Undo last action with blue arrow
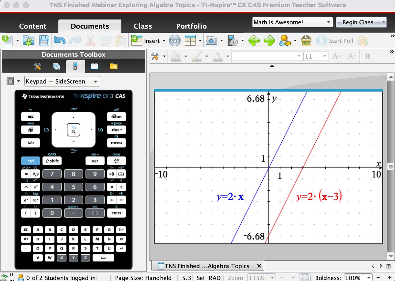Viewport: 395px width, 281px height. [59, 40]
